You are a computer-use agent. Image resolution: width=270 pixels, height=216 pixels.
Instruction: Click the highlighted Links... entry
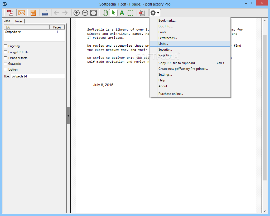190,44
